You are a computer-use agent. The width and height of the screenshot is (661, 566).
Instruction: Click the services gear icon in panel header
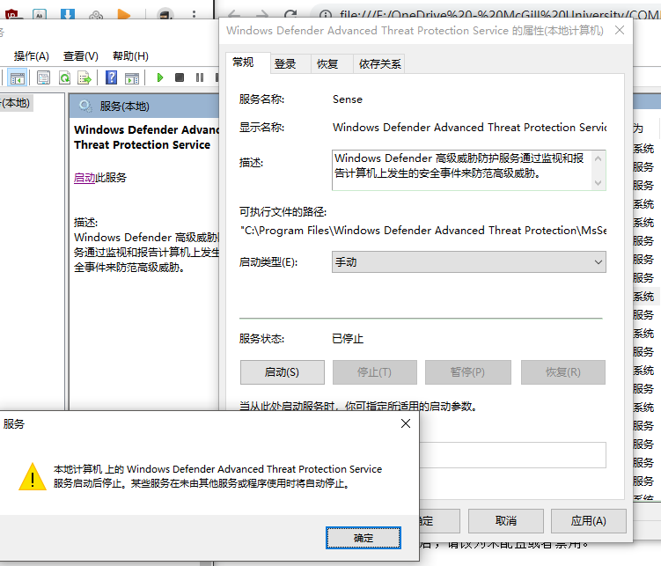pyautogui.click(x=85, y=106)
